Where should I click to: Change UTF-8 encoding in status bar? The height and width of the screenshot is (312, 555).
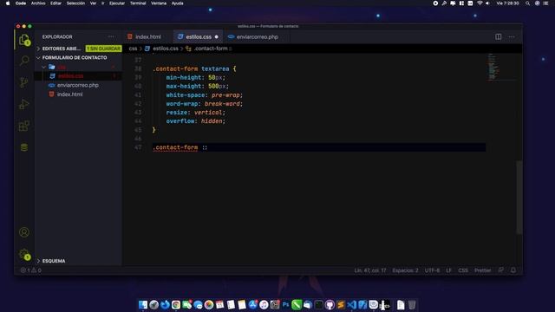[432, 270]
